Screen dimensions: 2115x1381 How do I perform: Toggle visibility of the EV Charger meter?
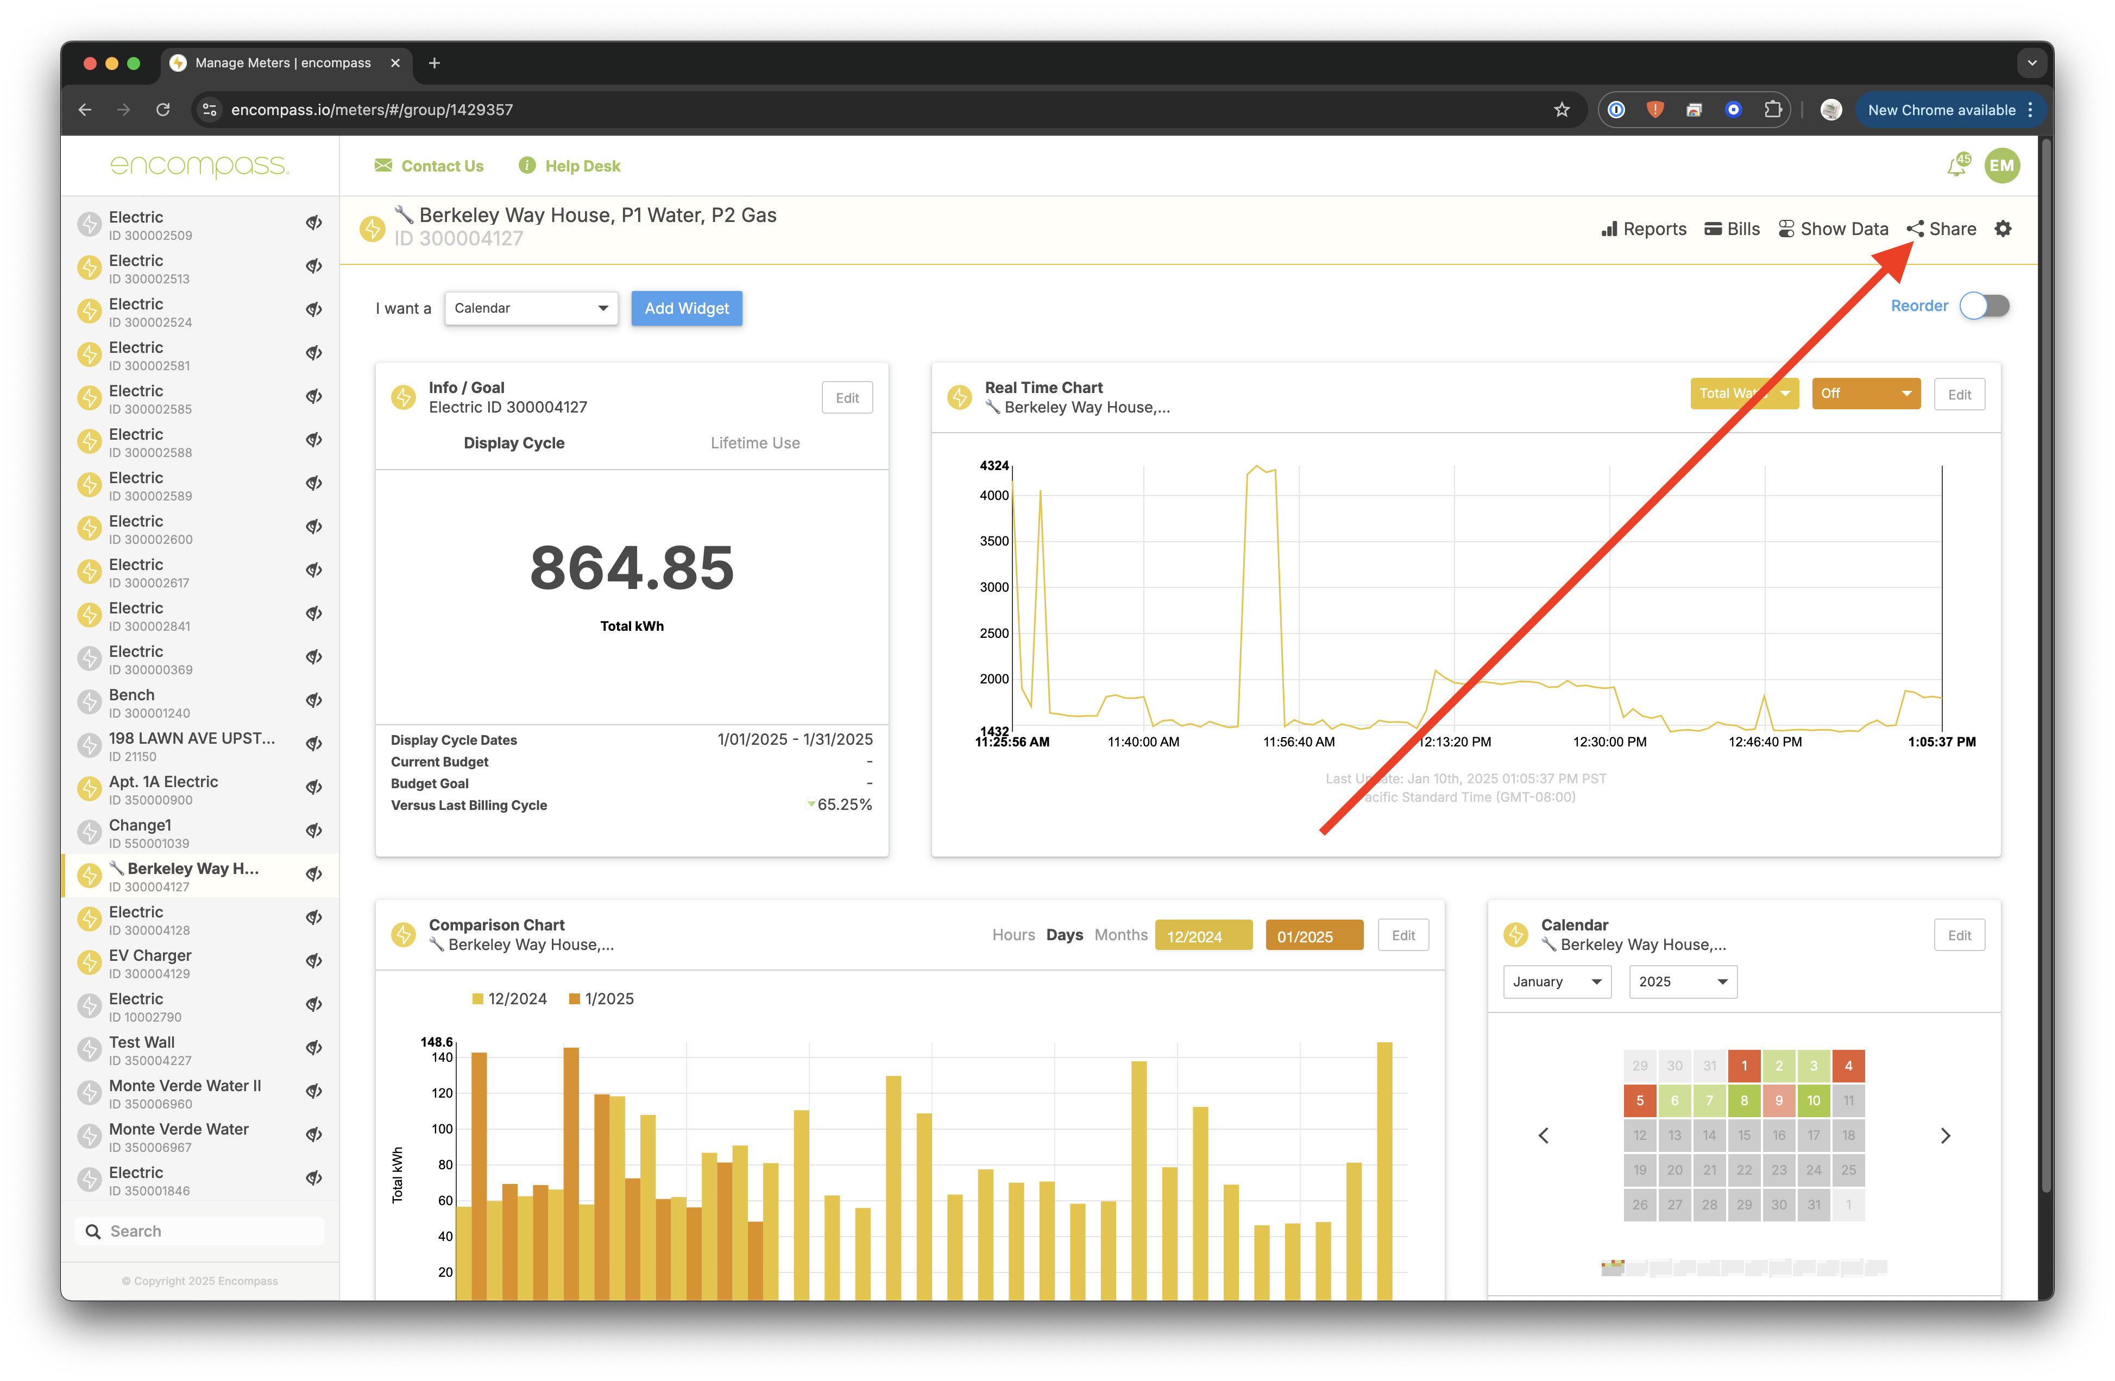(314, 961)
